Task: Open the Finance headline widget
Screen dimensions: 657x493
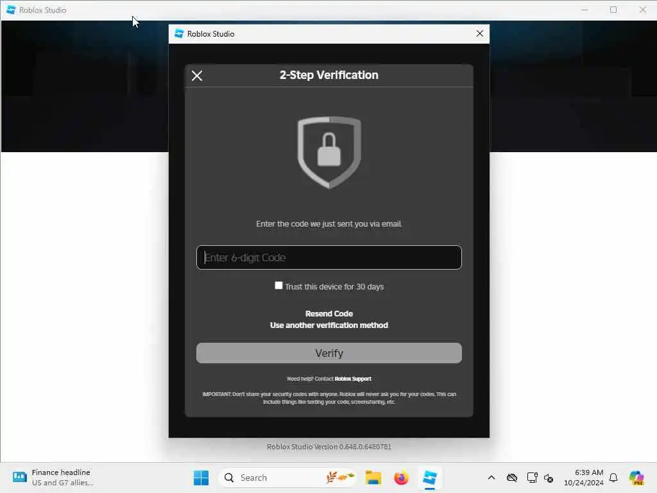Action: coord(53,478)
